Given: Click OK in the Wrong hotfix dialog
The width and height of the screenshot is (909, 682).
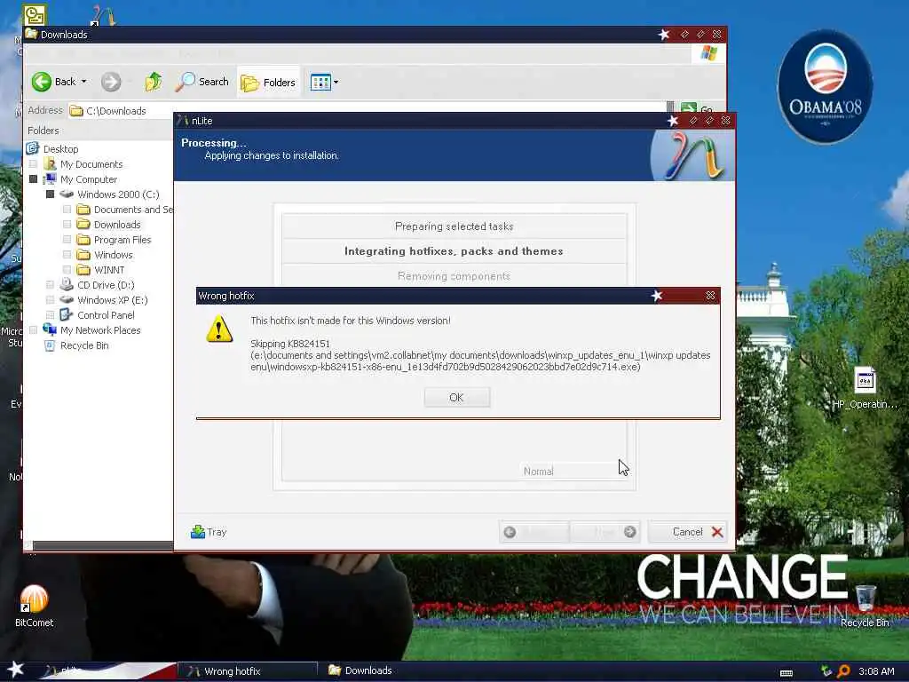Looking at the screenshot, I should tap(457, 397).
